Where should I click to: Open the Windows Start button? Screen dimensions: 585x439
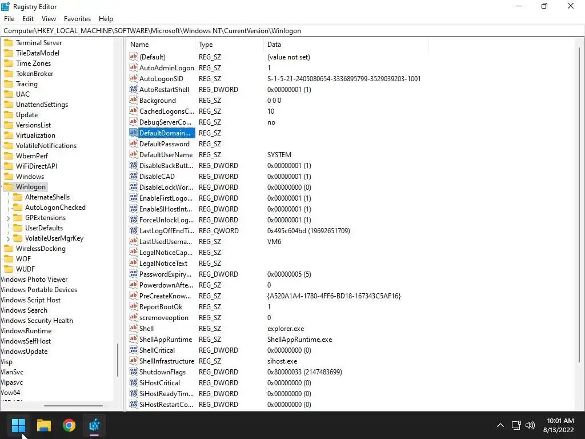(x=18, y=425)
